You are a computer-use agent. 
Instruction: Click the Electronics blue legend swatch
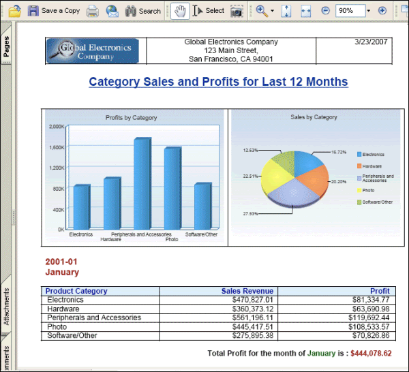click(x=359, y=155)
